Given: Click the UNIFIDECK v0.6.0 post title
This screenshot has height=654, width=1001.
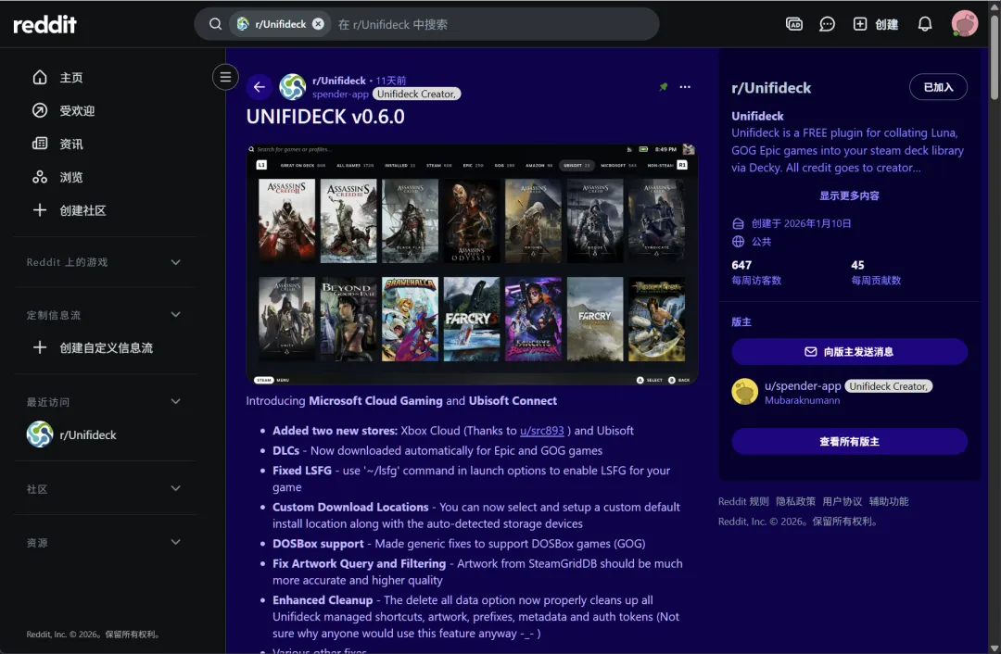Looking at the screenshot, I should pos(325,117).
